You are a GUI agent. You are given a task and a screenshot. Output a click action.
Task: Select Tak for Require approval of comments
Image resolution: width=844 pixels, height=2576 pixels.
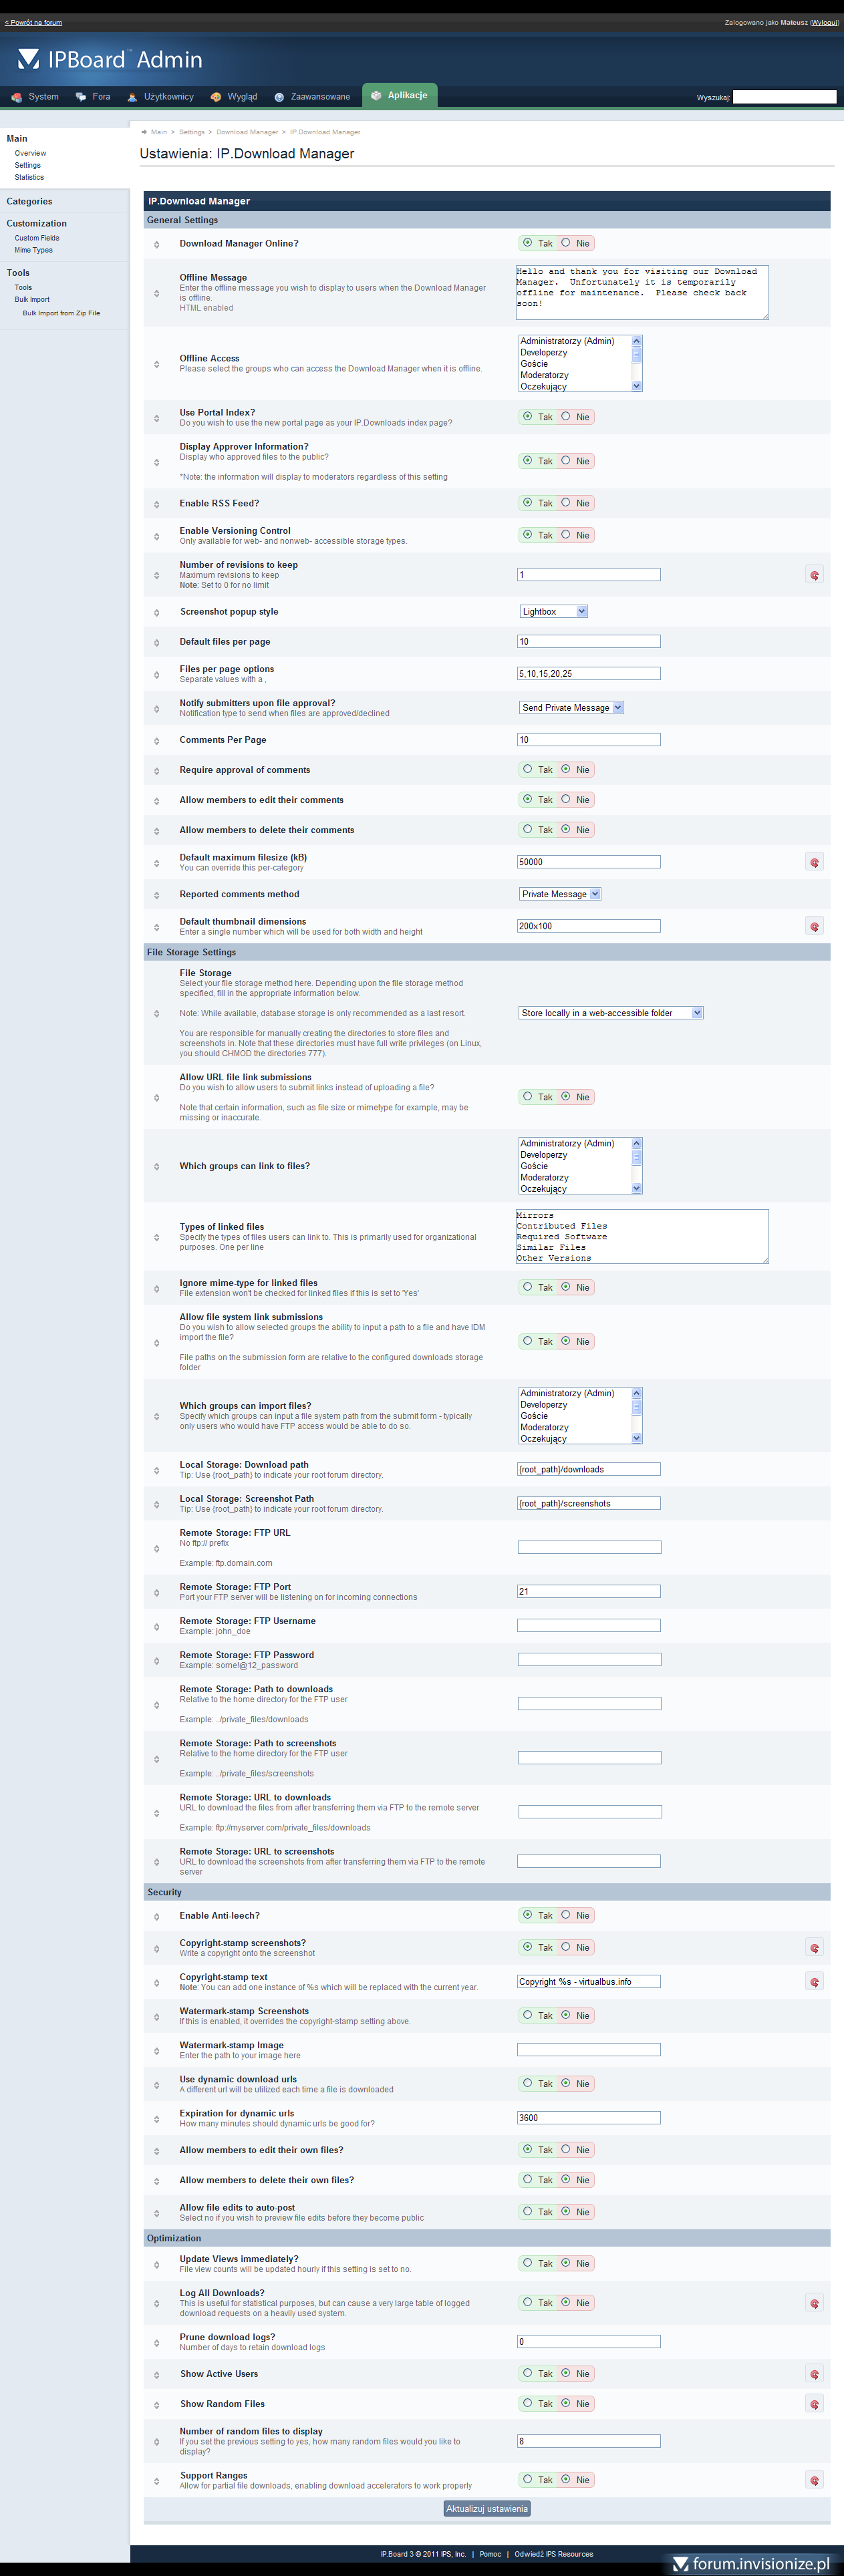click(528, 769)
